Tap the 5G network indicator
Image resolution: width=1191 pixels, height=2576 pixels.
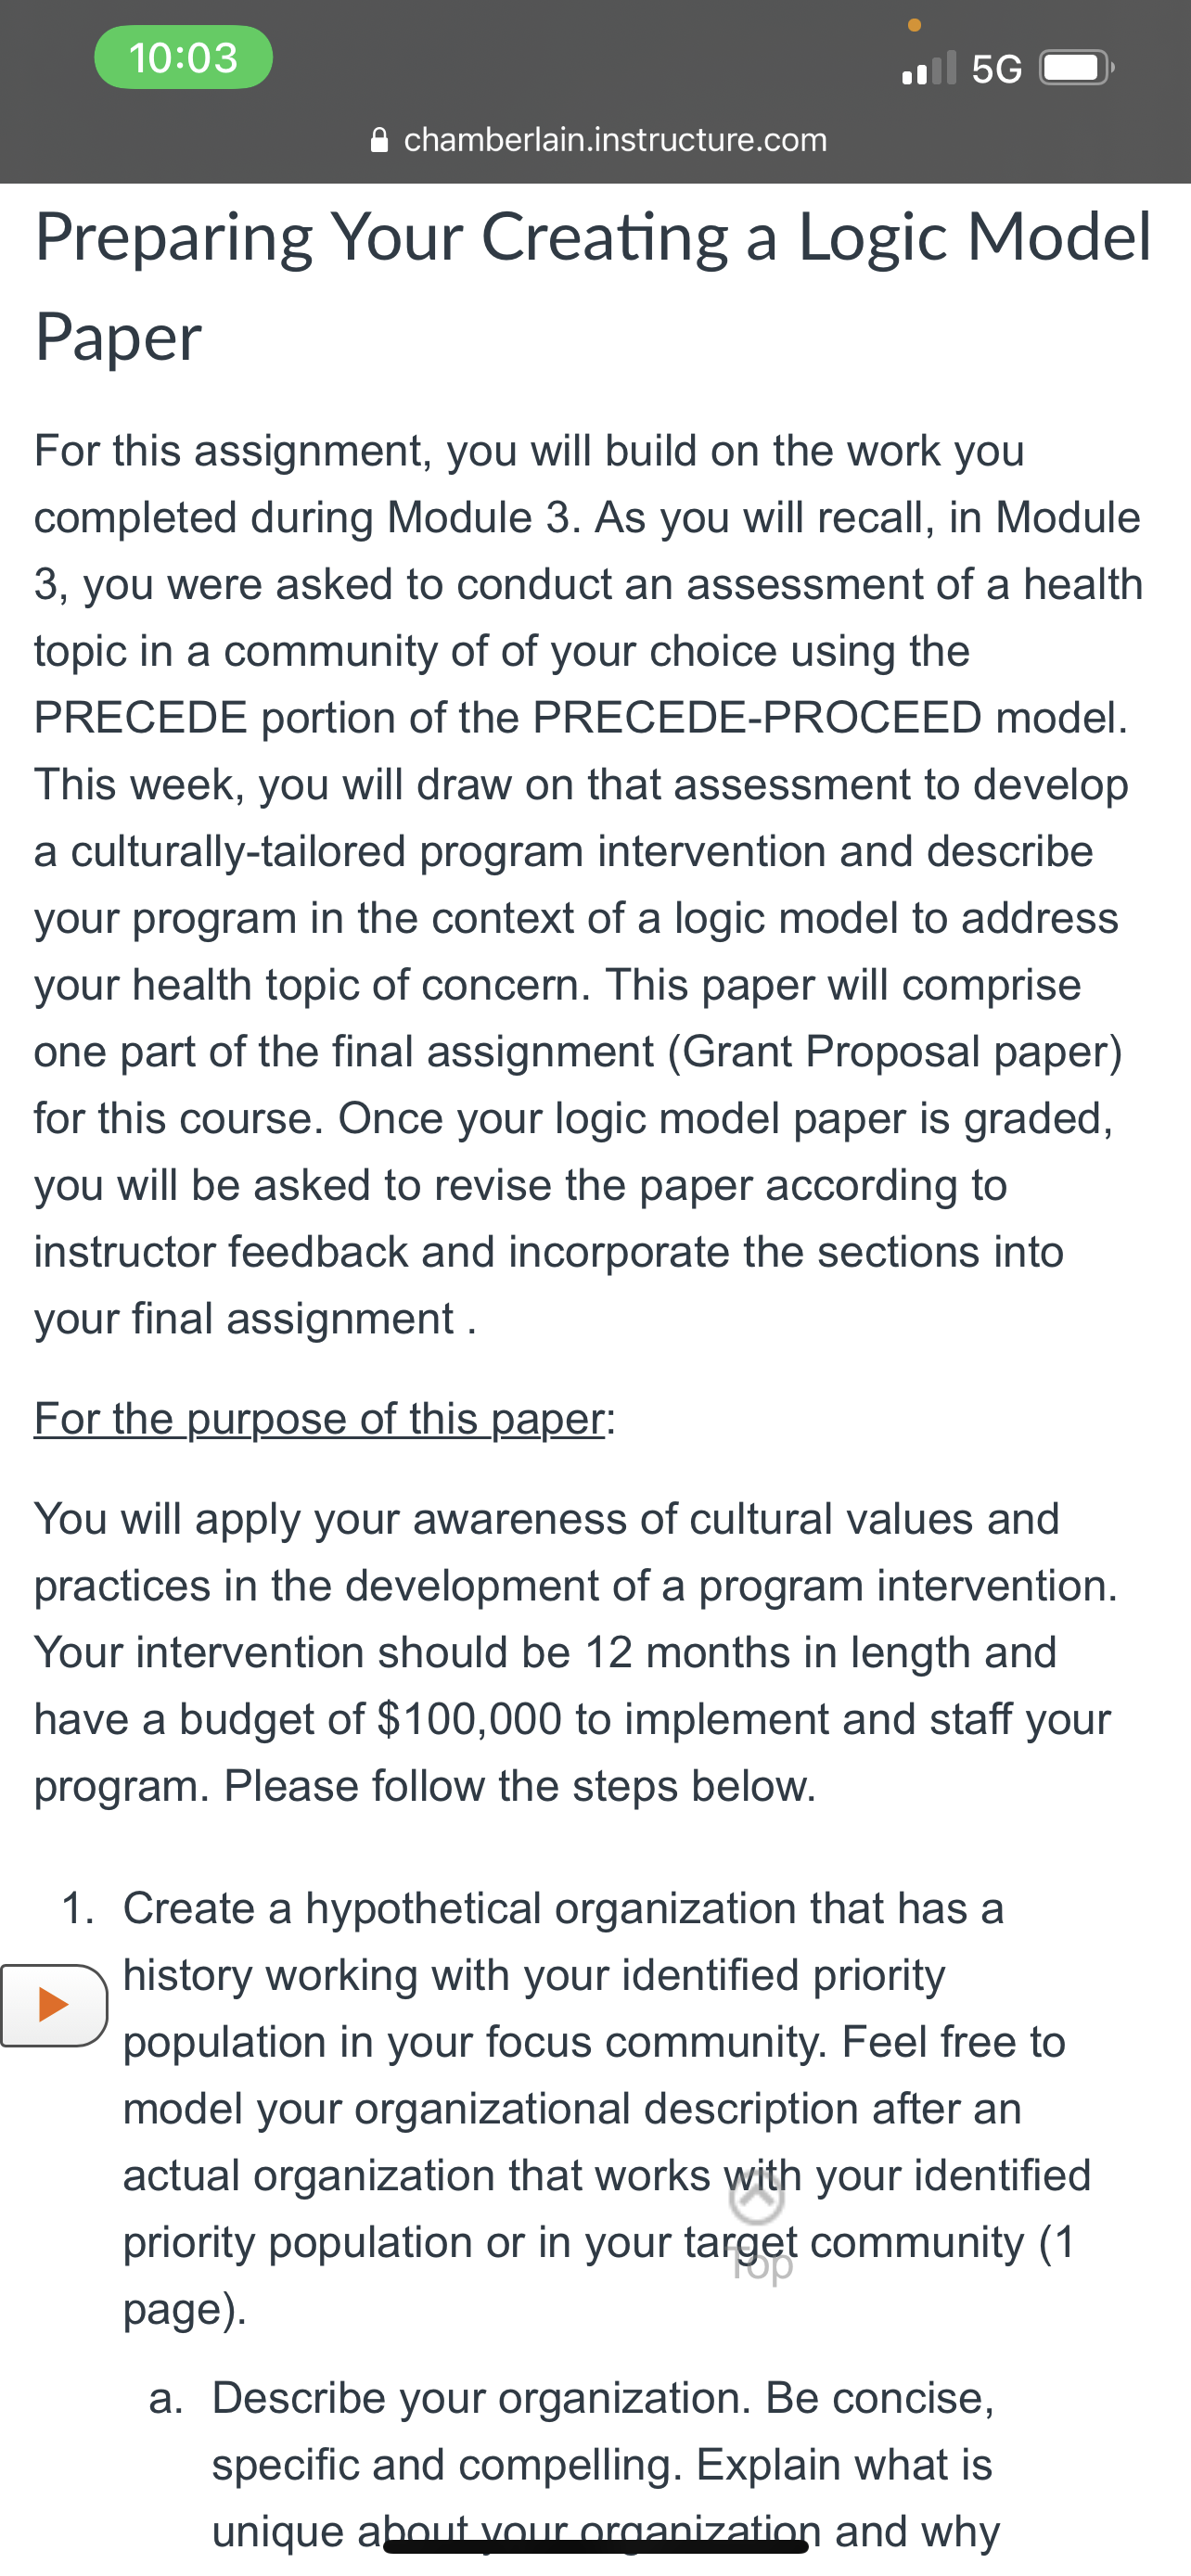coord(997,69)
